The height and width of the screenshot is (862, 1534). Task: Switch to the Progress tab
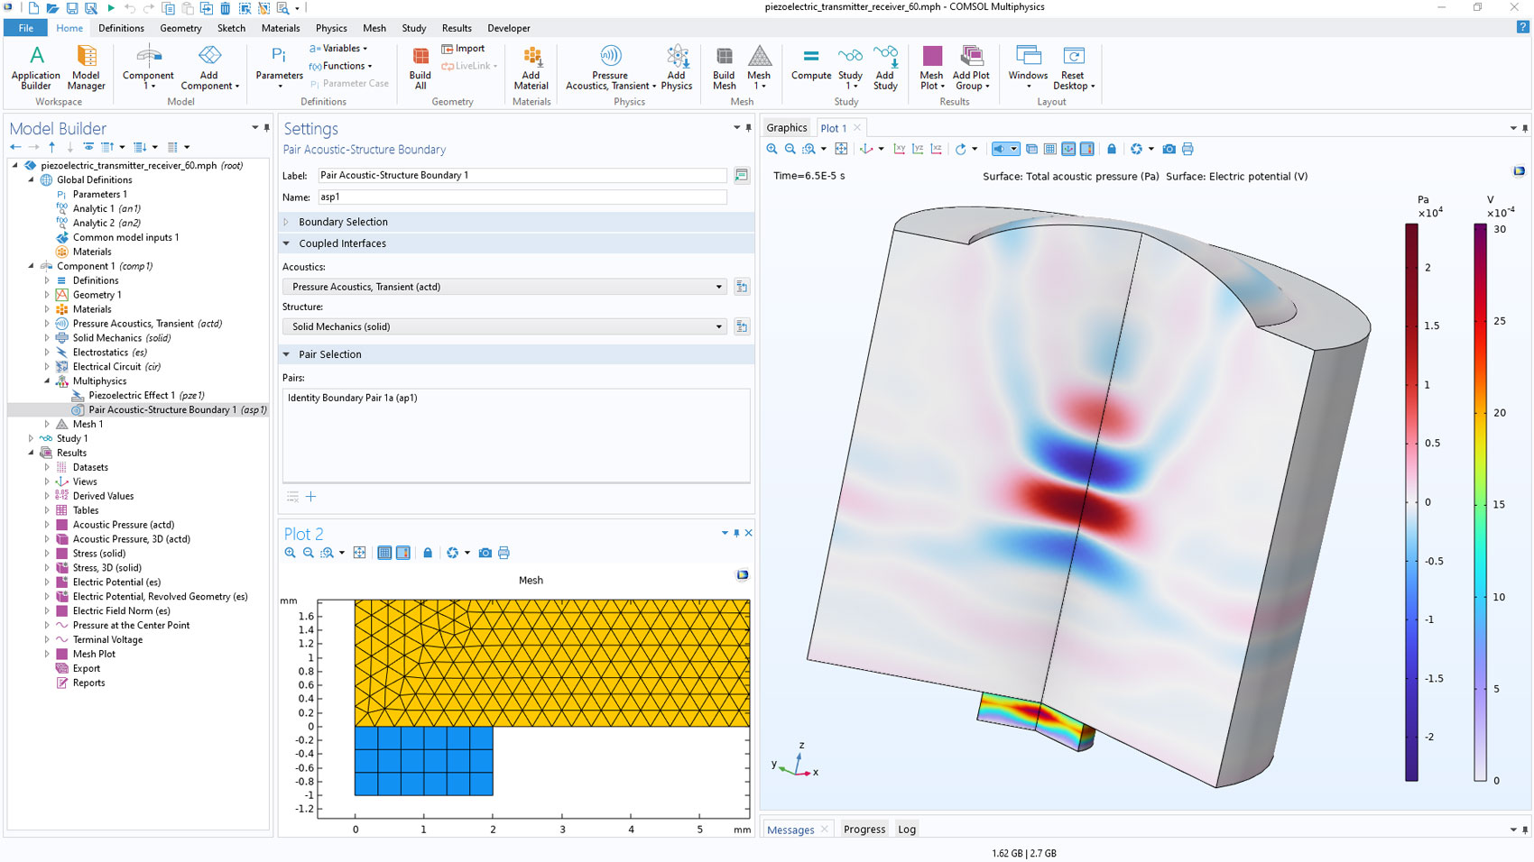coord(864,830)
